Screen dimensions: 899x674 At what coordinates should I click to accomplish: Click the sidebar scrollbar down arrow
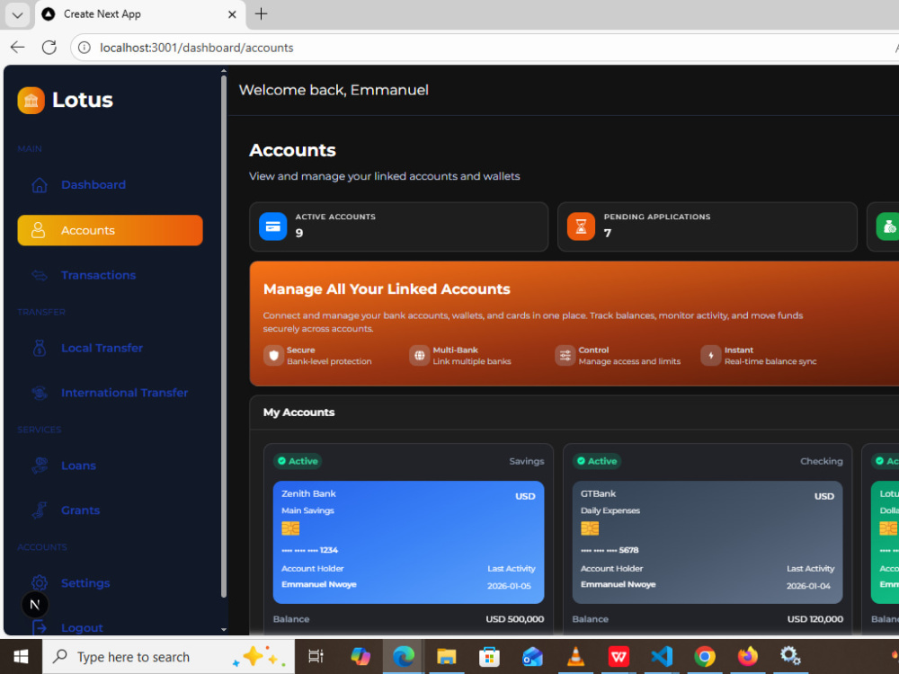[x=224, y=629]
